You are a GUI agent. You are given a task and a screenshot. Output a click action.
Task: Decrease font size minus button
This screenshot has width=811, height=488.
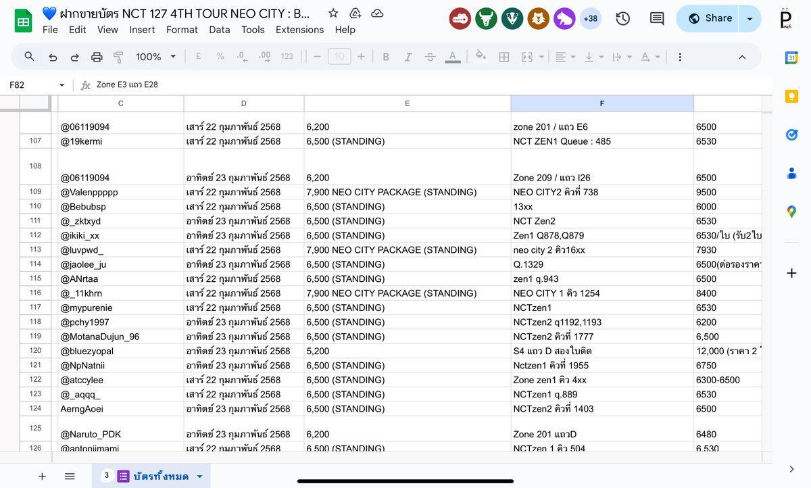317,57
